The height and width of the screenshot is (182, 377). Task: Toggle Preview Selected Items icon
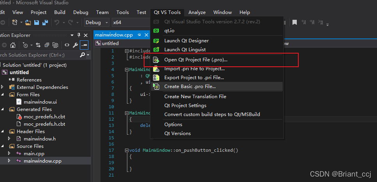84,45
